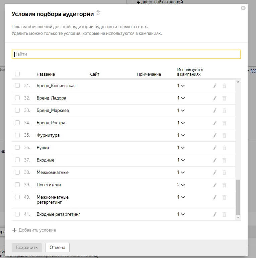Check the box for Бренд_Ключевская
Screen dimensions: 256x258
(17, 85)
